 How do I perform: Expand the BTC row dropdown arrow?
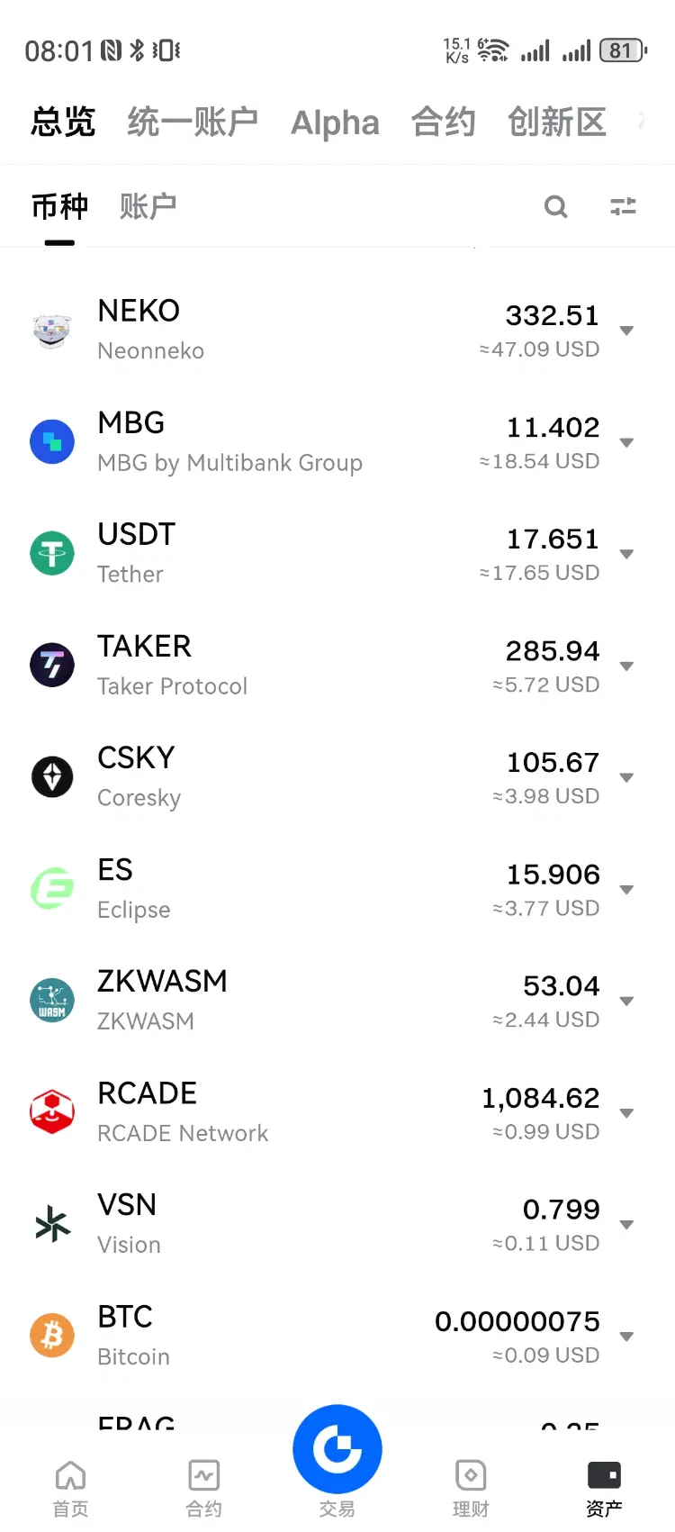[x=627, y=1337]
